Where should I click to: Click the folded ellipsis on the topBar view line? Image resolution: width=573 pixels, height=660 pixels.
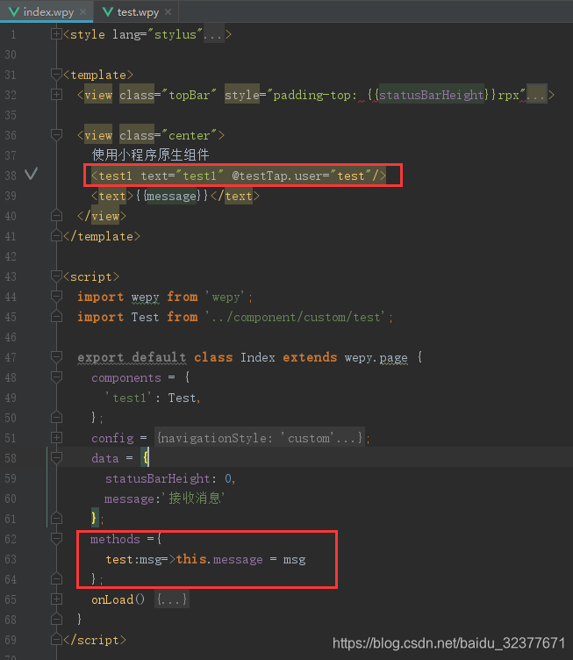(x=537, y=95)
